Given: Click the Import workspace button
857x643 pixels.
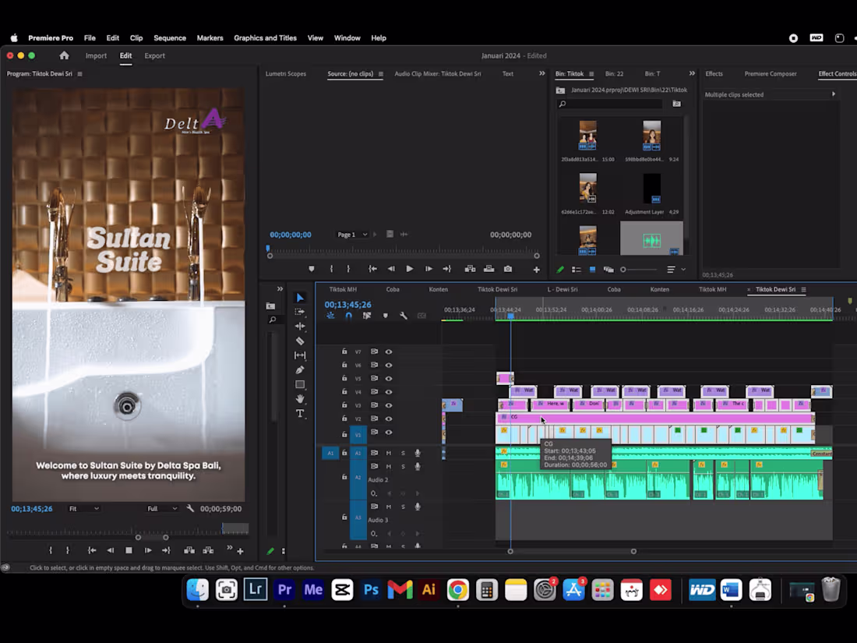Looking at the screenshot, I should (96, 56).
